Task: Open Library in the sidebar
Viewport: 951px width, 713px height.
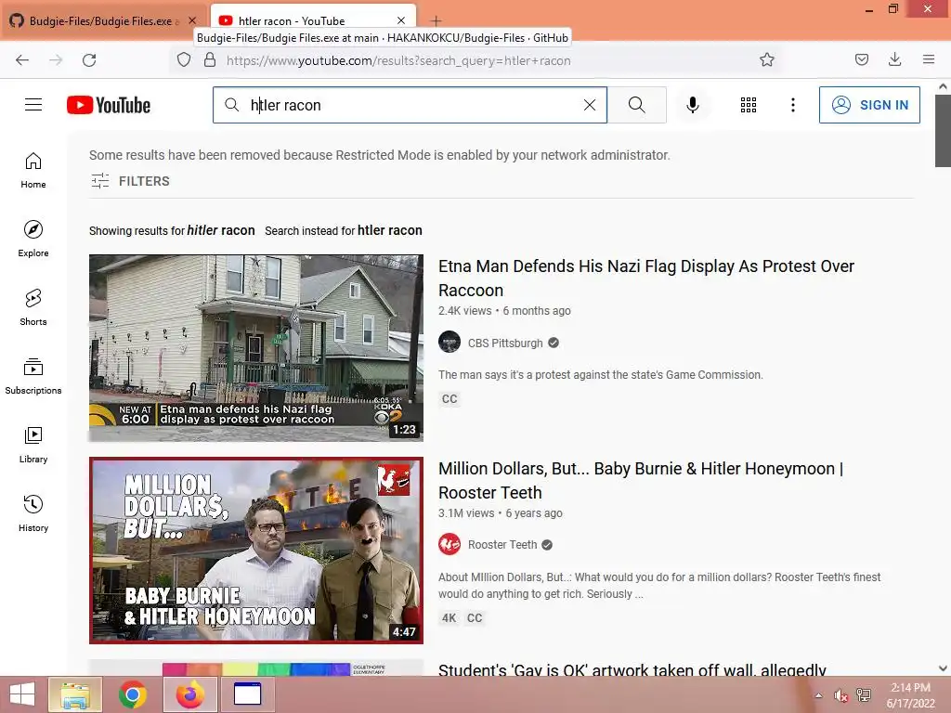Action: point(33,445)
